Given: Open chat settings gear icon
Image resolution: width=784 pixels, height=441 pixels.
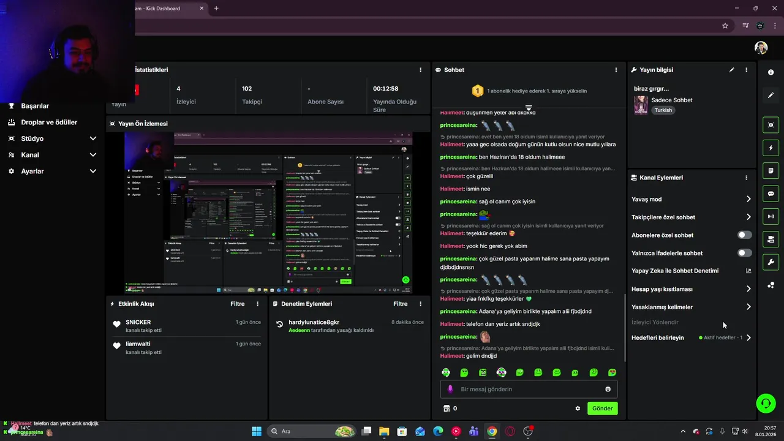Looking at the screenshot, I should pyautogui.click(x=578, y=409).
